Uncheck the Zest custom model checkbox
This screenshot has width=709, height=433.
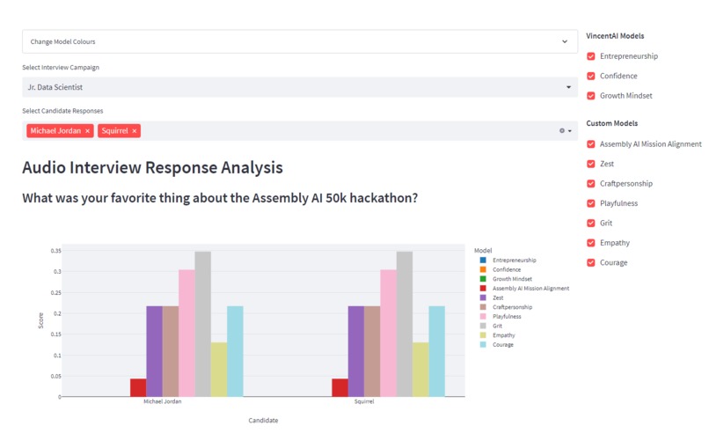click(x=591, y=164)
